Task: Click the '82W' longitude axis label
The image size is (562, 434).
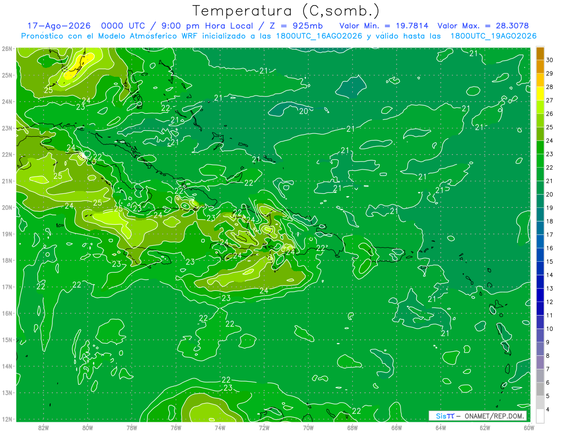Action: point(43,427)
